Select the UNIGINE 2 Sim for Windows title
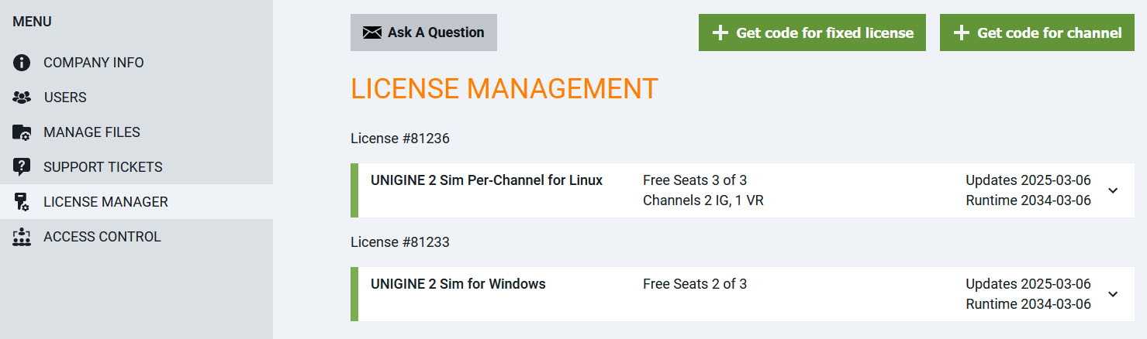1147x339 pixels. 458,284
